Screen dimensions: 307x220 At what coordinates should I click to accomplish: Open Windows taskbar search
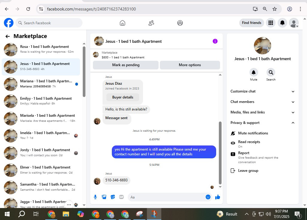click(x=22, y=214)
